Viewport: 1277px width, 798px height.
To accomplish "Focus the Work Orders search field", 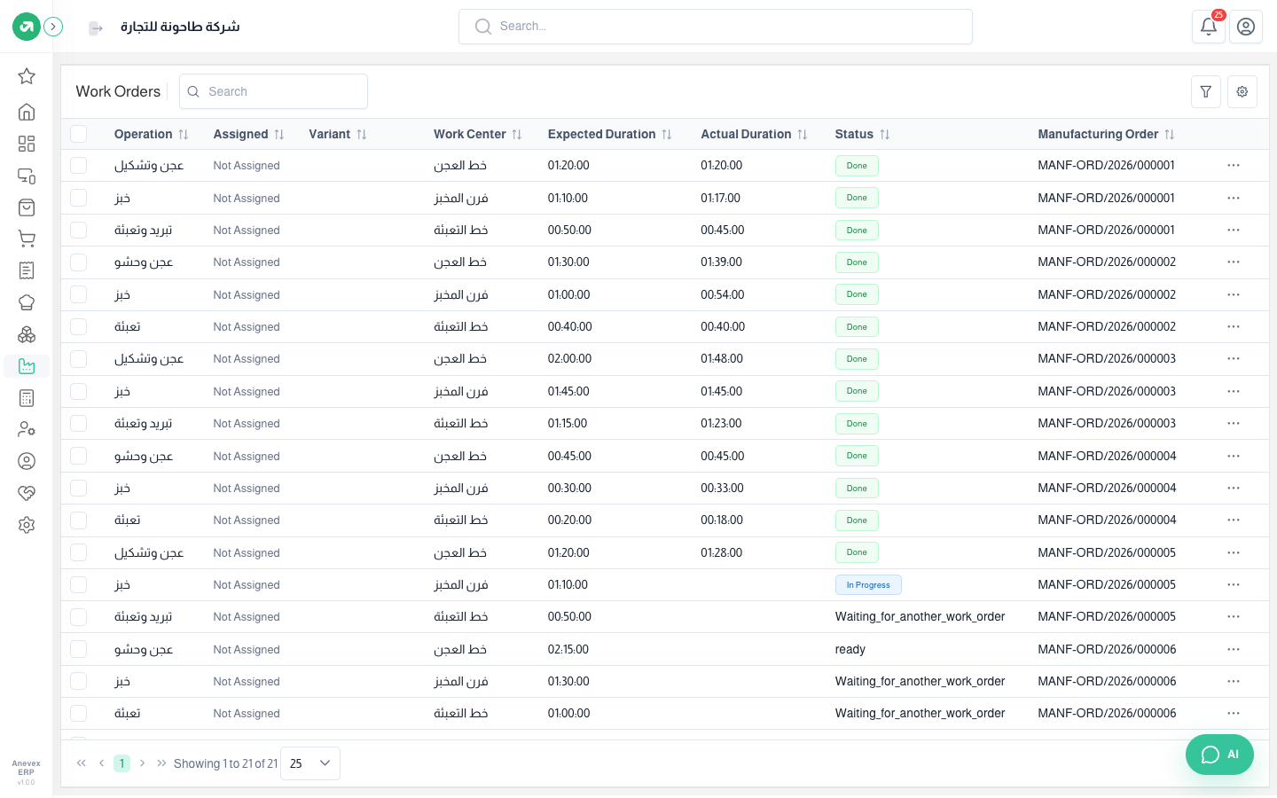I will click(x=273, y=91).
